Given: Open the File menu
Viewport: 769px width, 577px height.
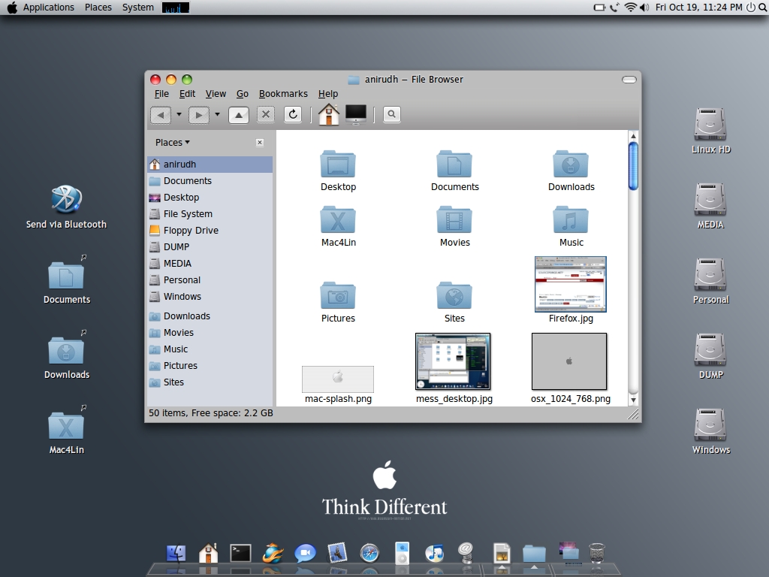Looking at the screenshot, I should coord(161,94).
